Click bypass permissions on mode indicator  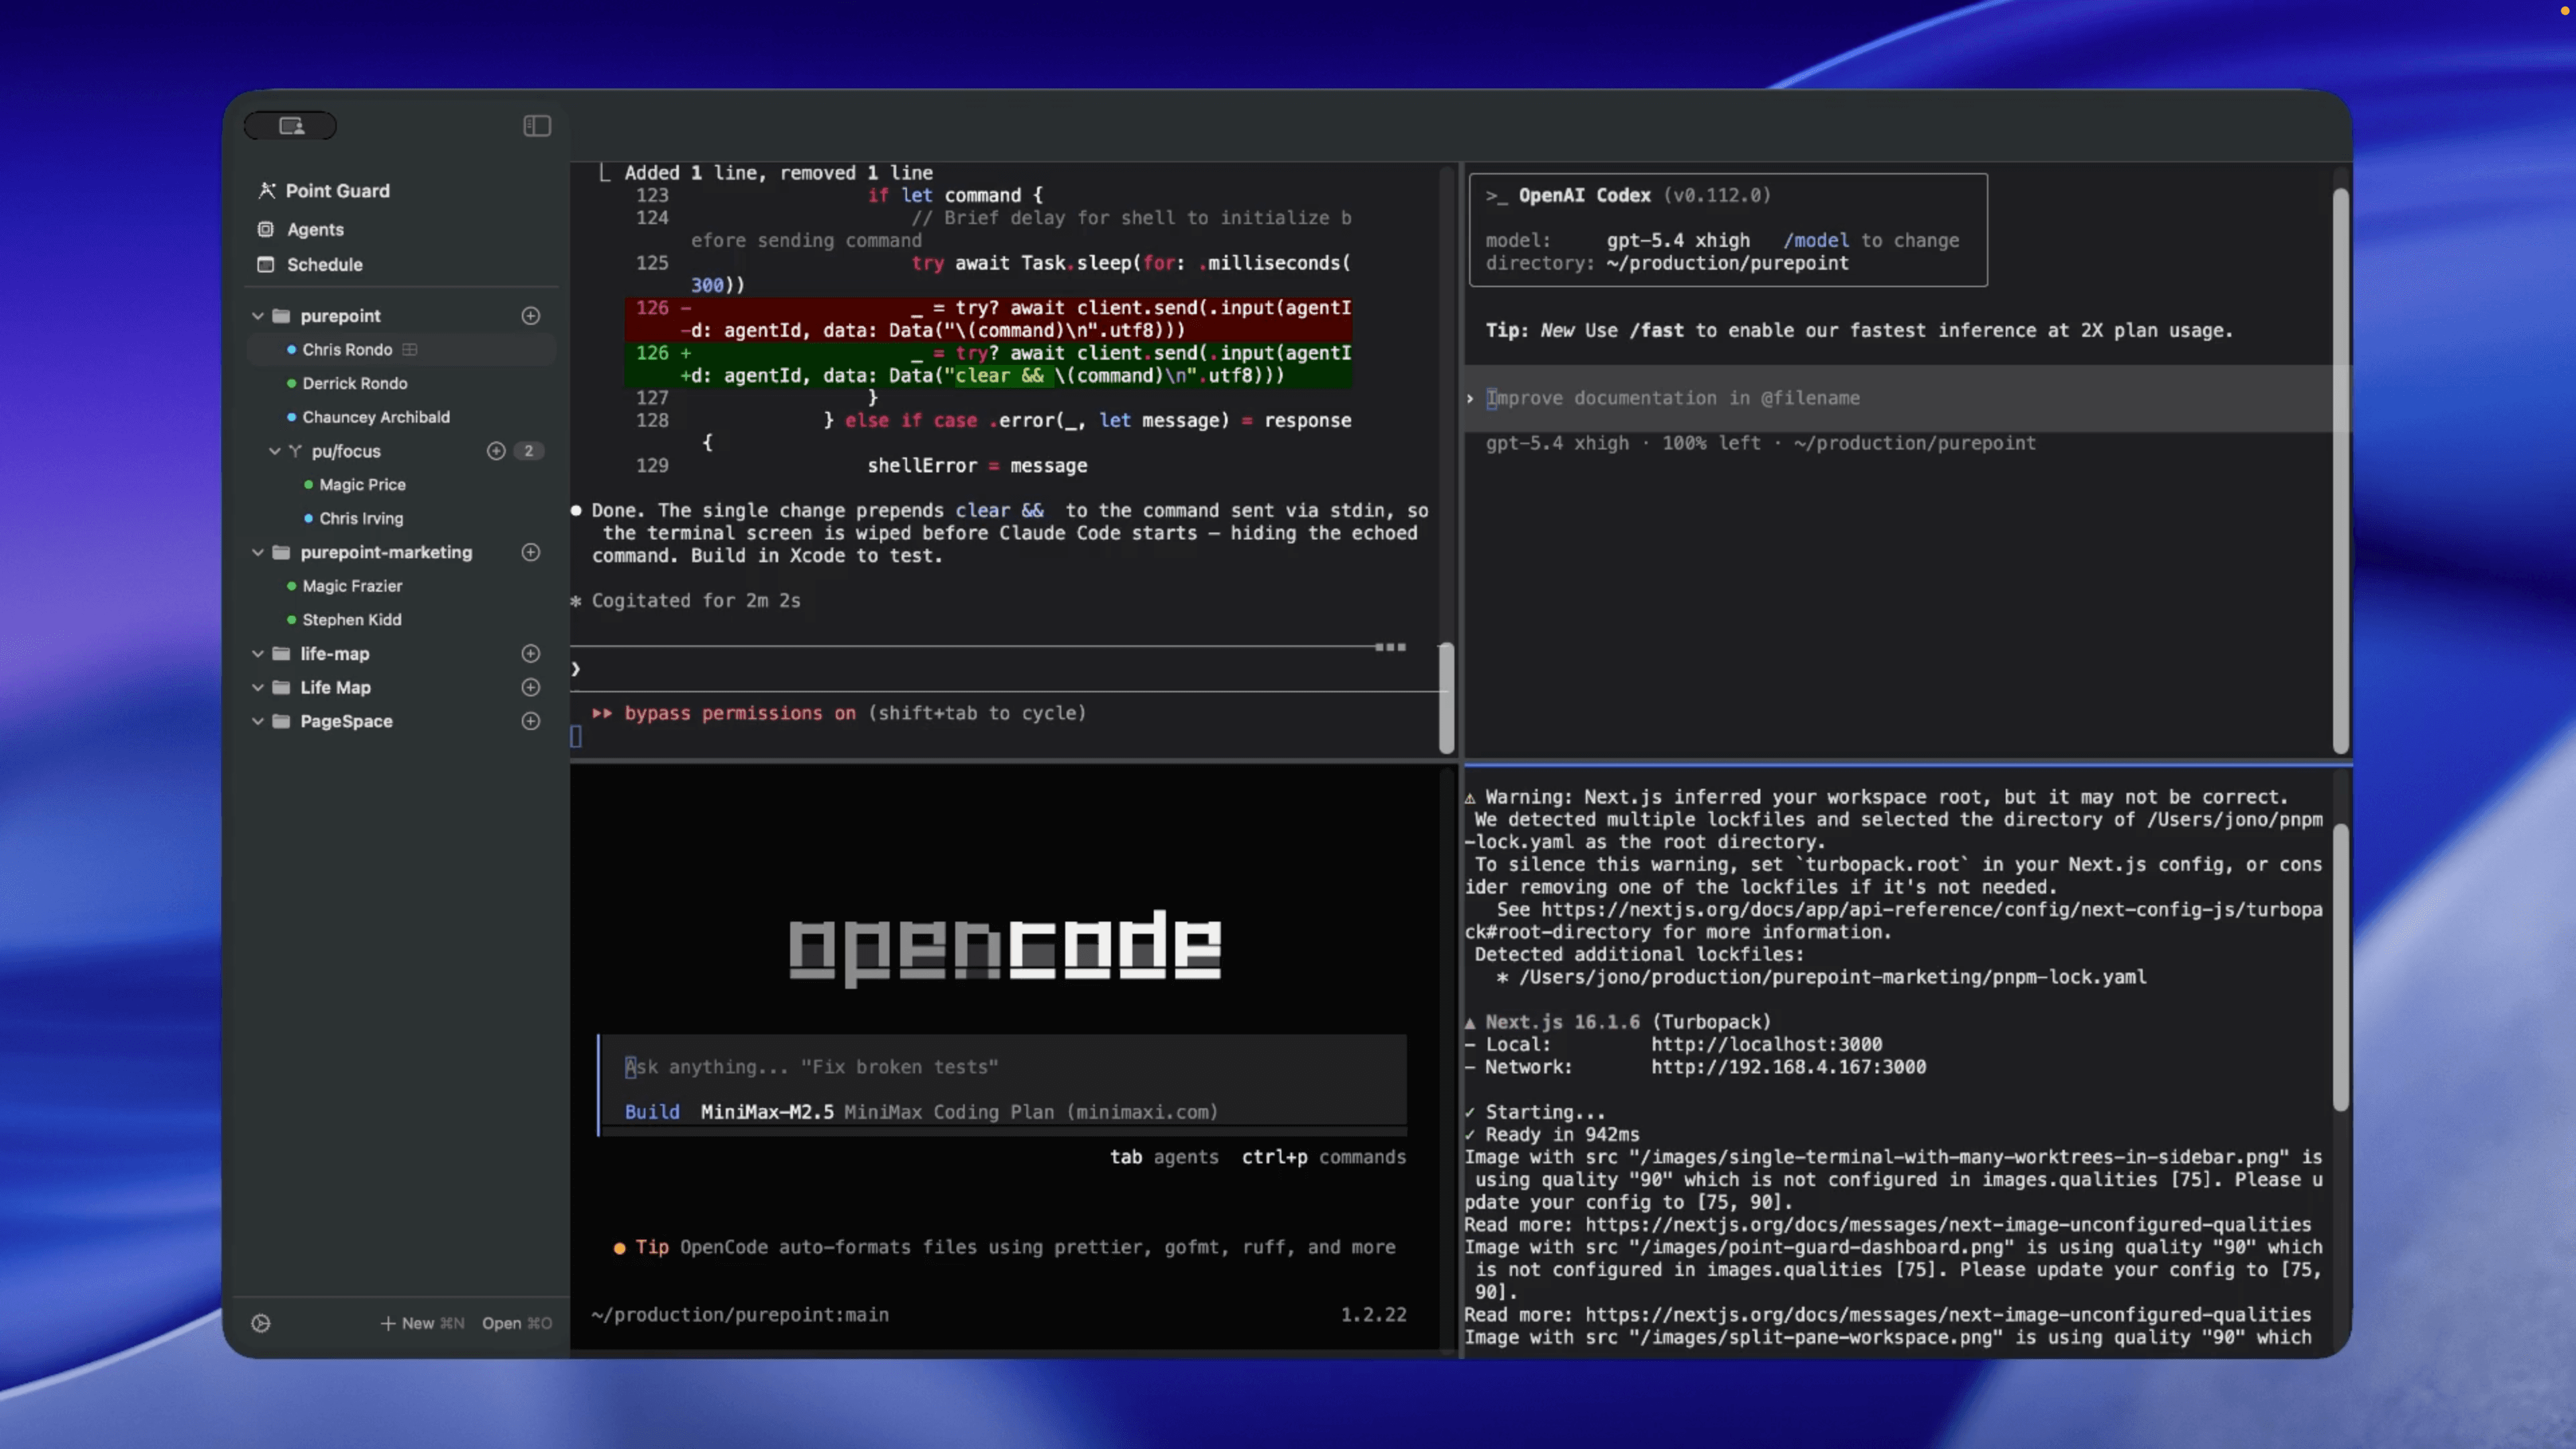739,713
